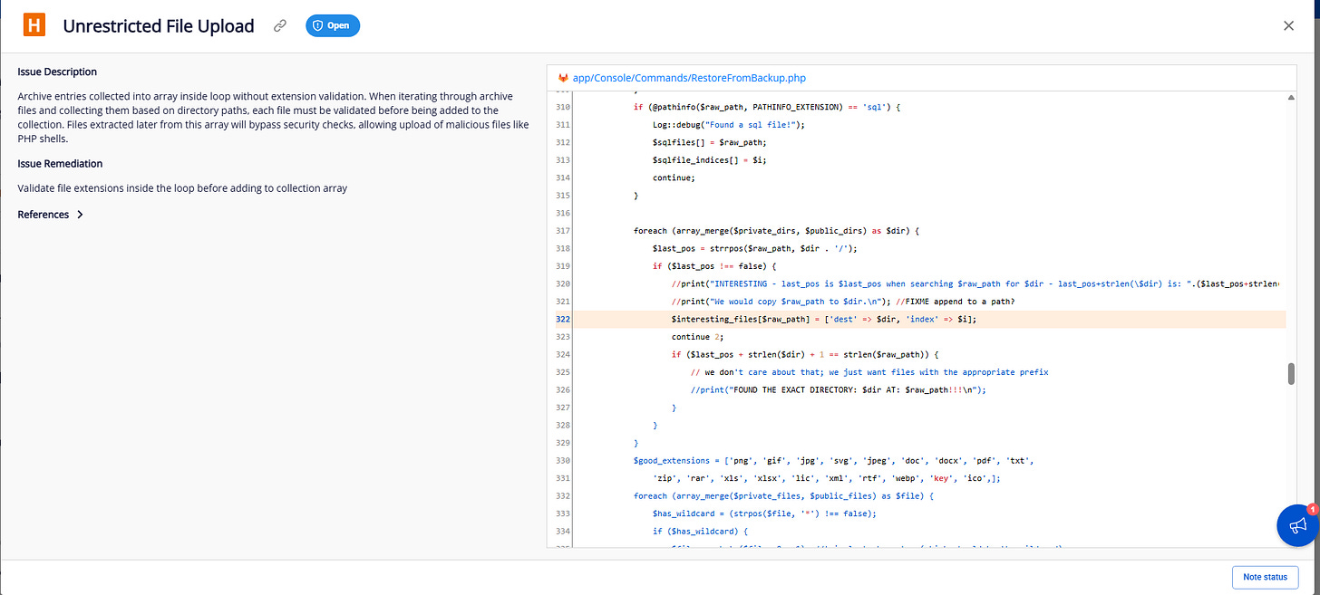Click the $last_pos = strrpos line 318
Viewport: 1320px width, 595px height.
point(754,248)
